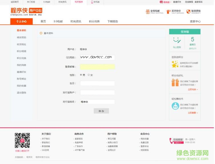Open 时尚资讯 in main navigation
The width and height of the screenshot is (215, 164).
(76, 21)
